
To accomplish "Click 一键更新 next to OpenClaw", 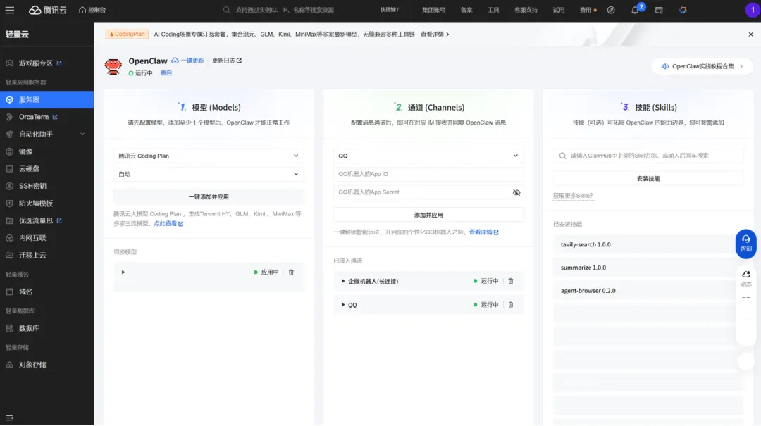I will pyautogui.click(x=188, y=61).
